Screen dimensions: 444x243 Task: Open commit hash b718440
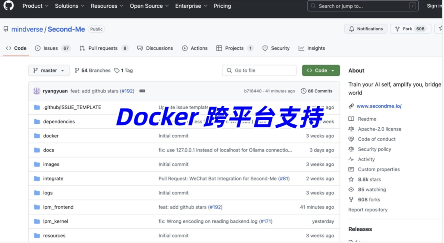coord(253,91)
